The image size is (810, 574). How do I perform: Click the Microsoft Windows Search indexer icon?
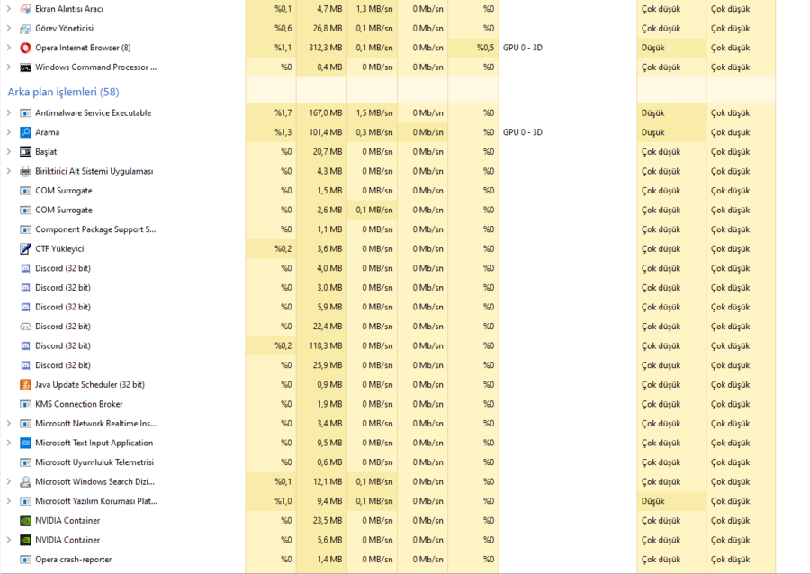tap(25, 481)
